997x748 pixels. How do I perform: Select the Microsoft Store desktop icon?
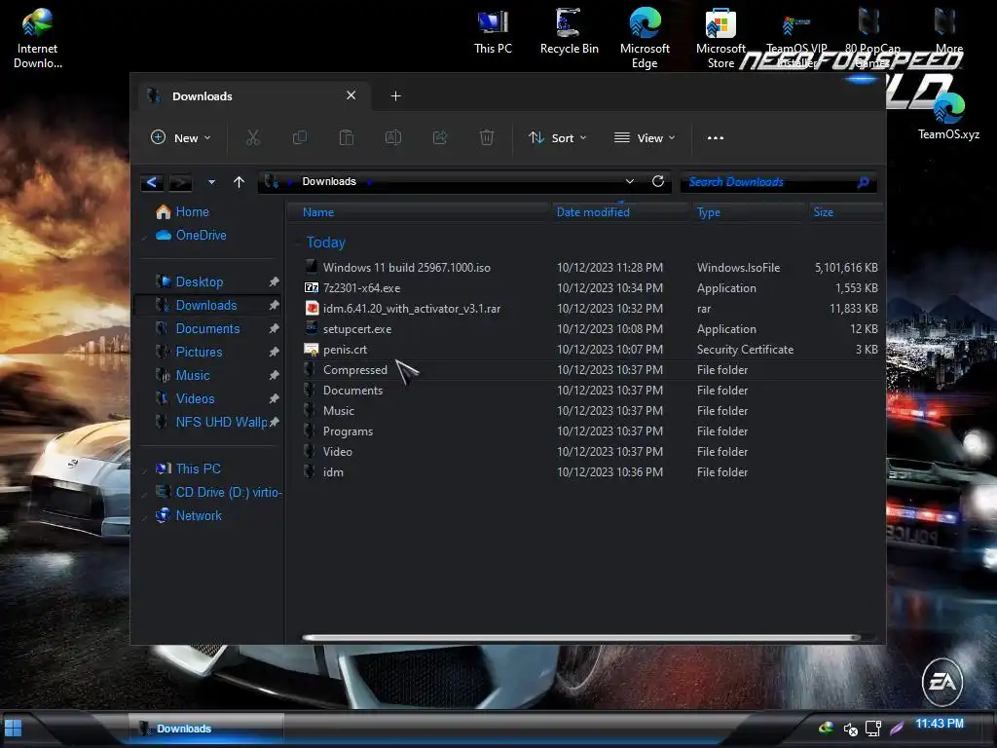click(720, 38)
